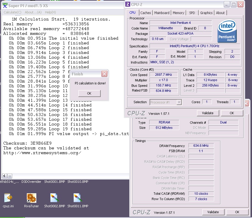This screenshot has width=252, height=218.
Task: Switch to the About tab in CPU-Z
Action: [220, 13]
